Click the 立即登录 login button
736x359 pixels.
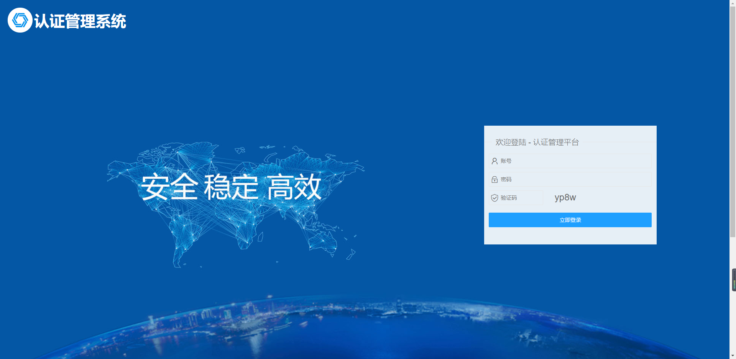click(570, 220)
